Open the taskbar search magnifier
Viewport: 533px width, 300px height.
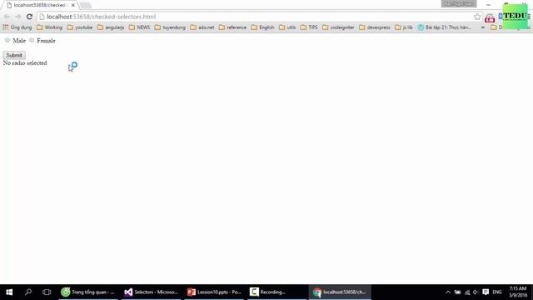tap(28, 292)
